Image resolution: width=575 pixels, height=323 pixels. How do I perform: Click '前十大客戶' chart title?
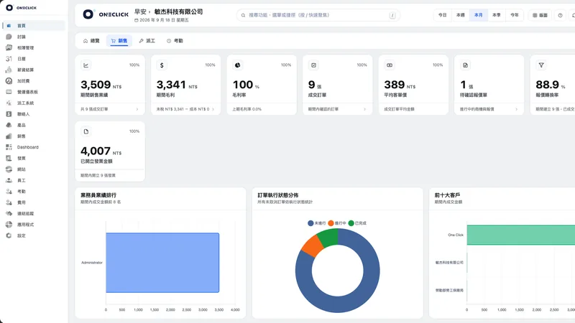(x=447, y=195)
